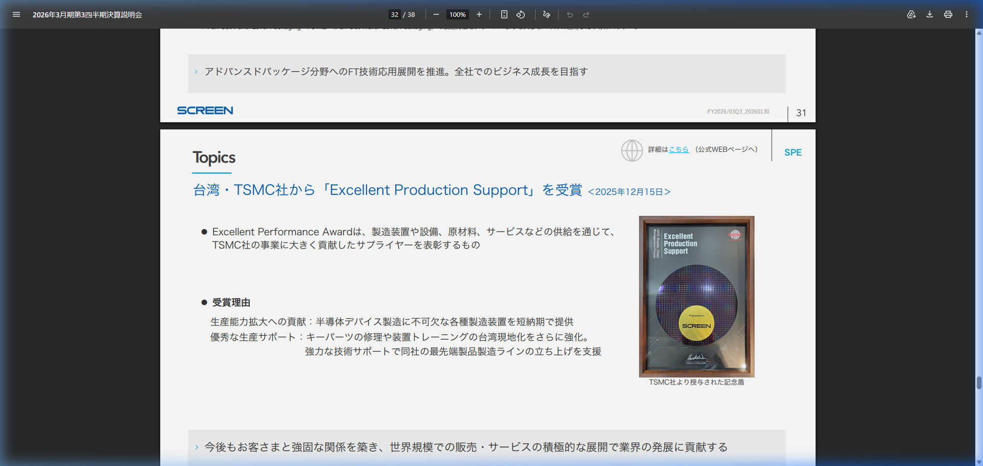Enable the draw annotation tool
Screen dimensions: 983x466
[546, 14]
